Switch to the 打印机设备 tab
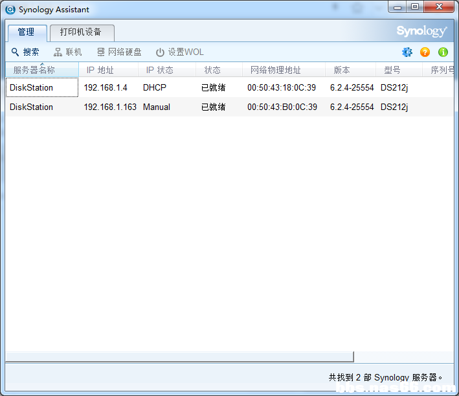Screen dimensions: 459x396 82,32
